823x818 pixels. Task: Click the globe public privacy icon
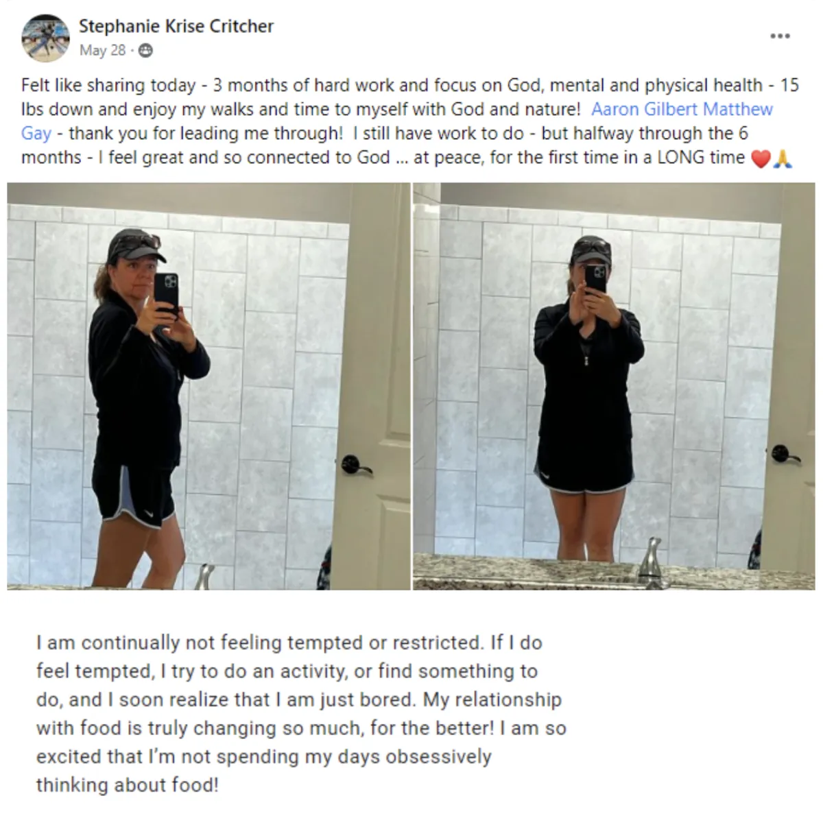coord(145,51)
